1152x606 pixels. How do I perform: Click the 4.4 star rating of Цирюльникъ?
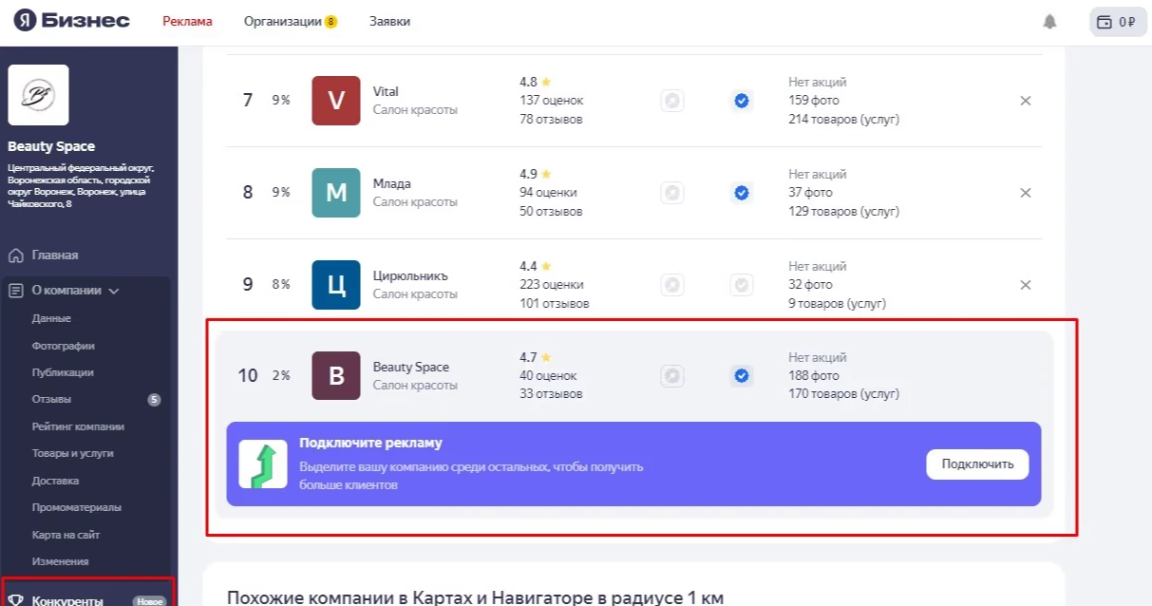click(x=536, y=266)
